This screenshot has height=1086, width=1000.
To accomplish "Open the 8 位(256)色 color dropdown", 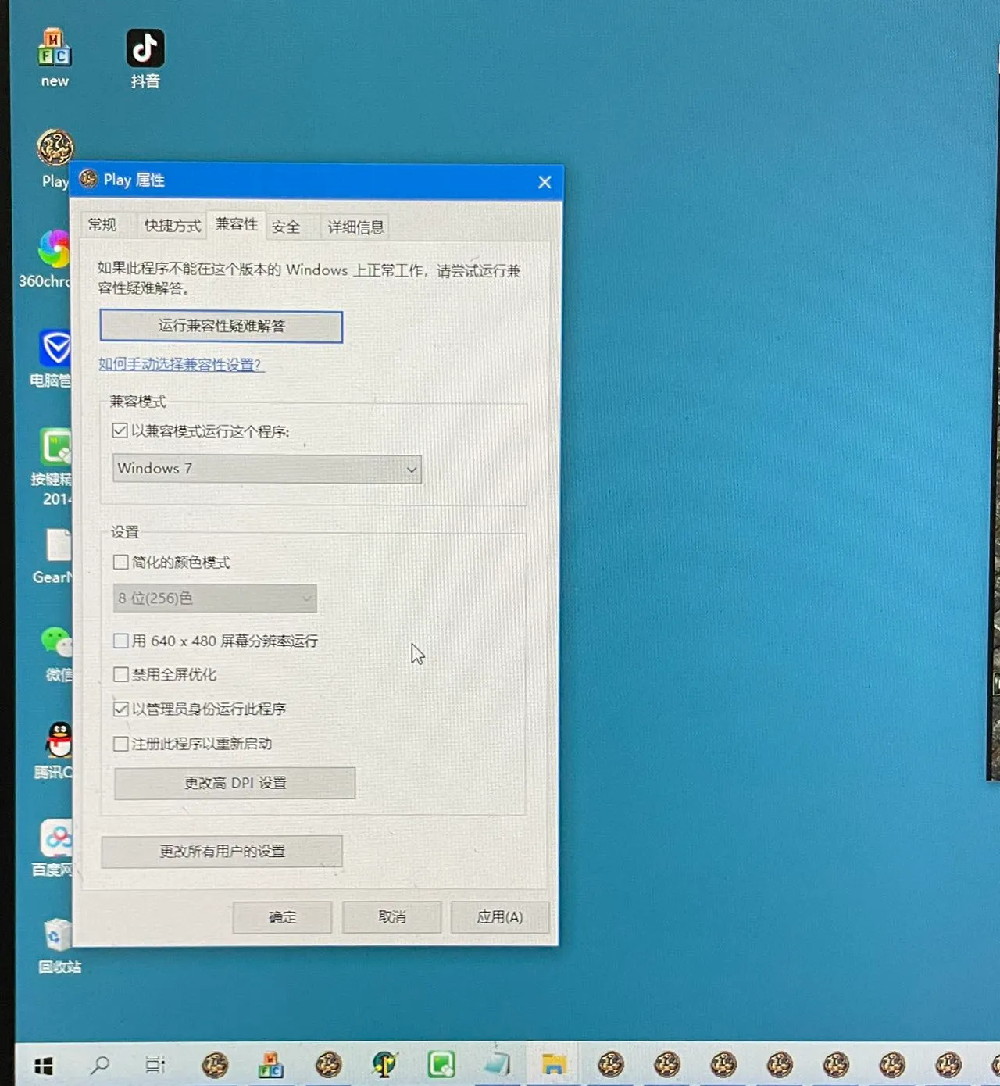I will pos(215,598).
